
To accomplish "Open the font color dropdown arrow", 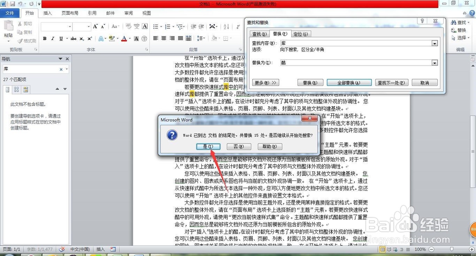I will (x=129, y=38).
